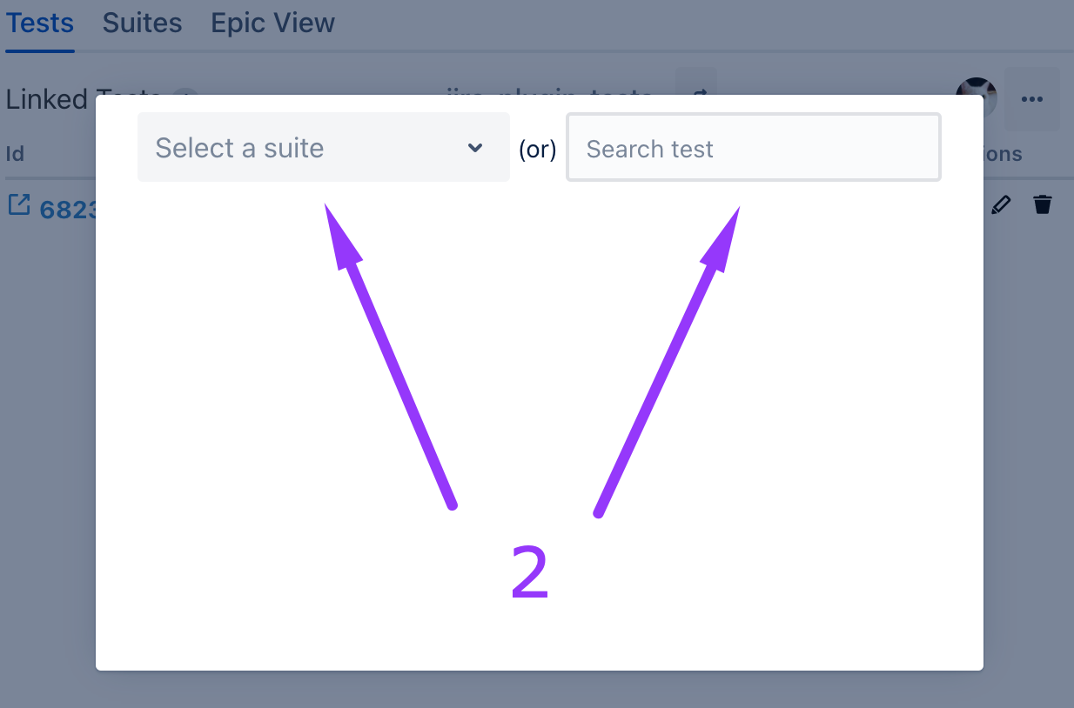Switch to the Tests tab

coord(40,23)
